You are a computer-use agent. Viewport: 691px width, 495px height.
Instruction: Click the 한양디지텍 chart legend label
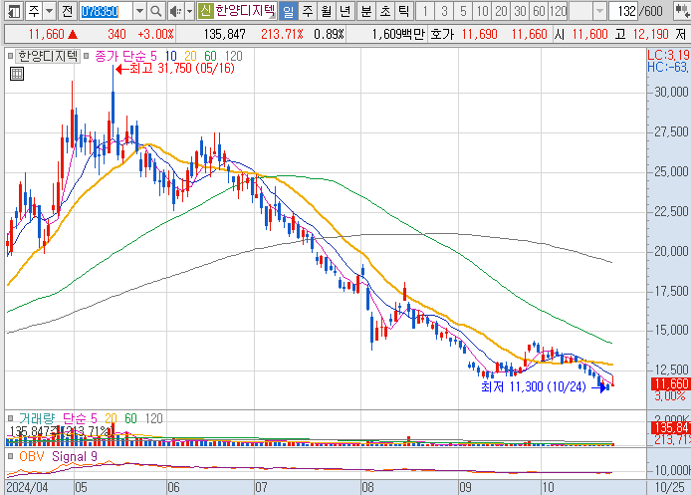click(x=48, y=56)
